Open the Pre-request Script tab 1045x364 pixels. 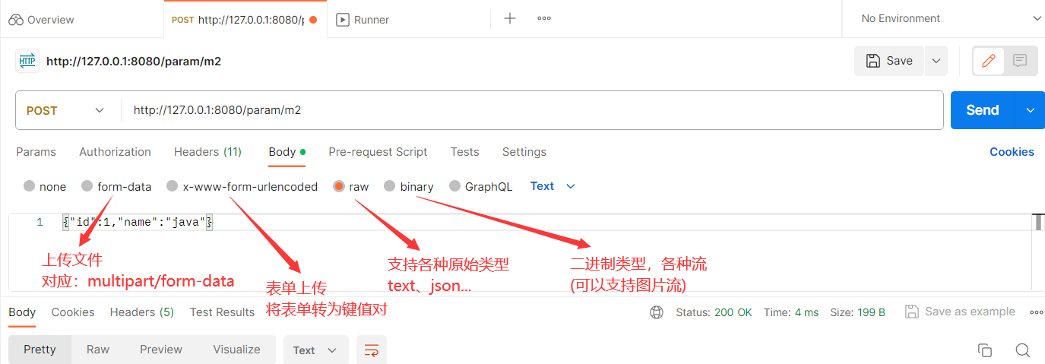[378, 152]
